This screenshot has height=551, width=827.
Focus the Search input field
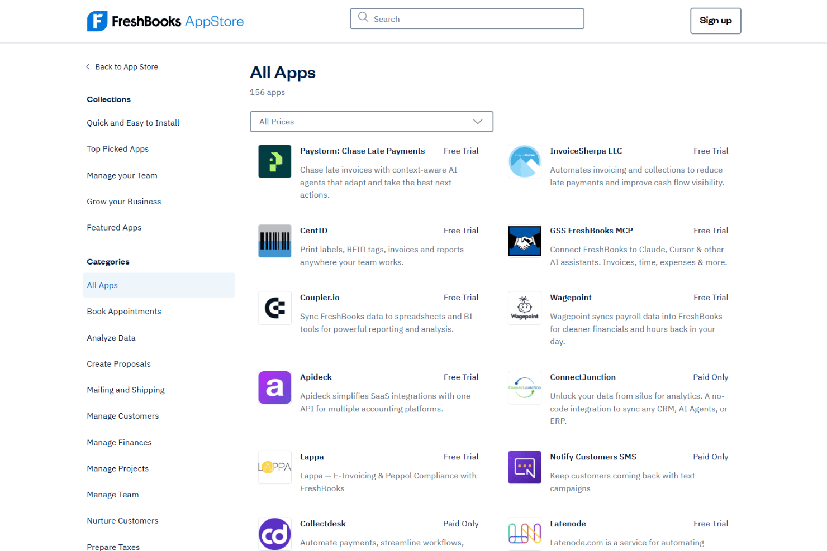click(x=467, y=18)
